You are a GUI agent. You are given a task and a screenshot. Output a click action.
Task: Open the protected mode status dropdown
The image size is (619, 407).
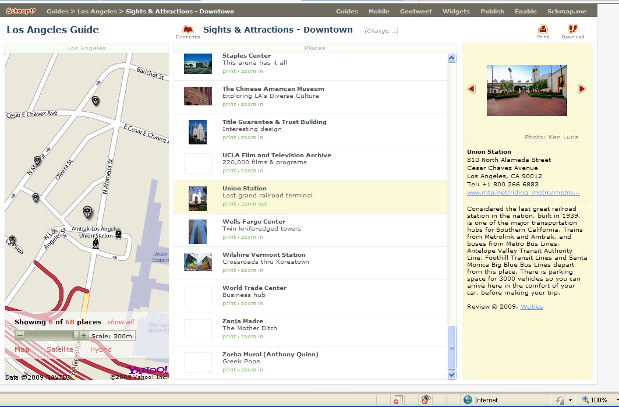coord(570,400)
